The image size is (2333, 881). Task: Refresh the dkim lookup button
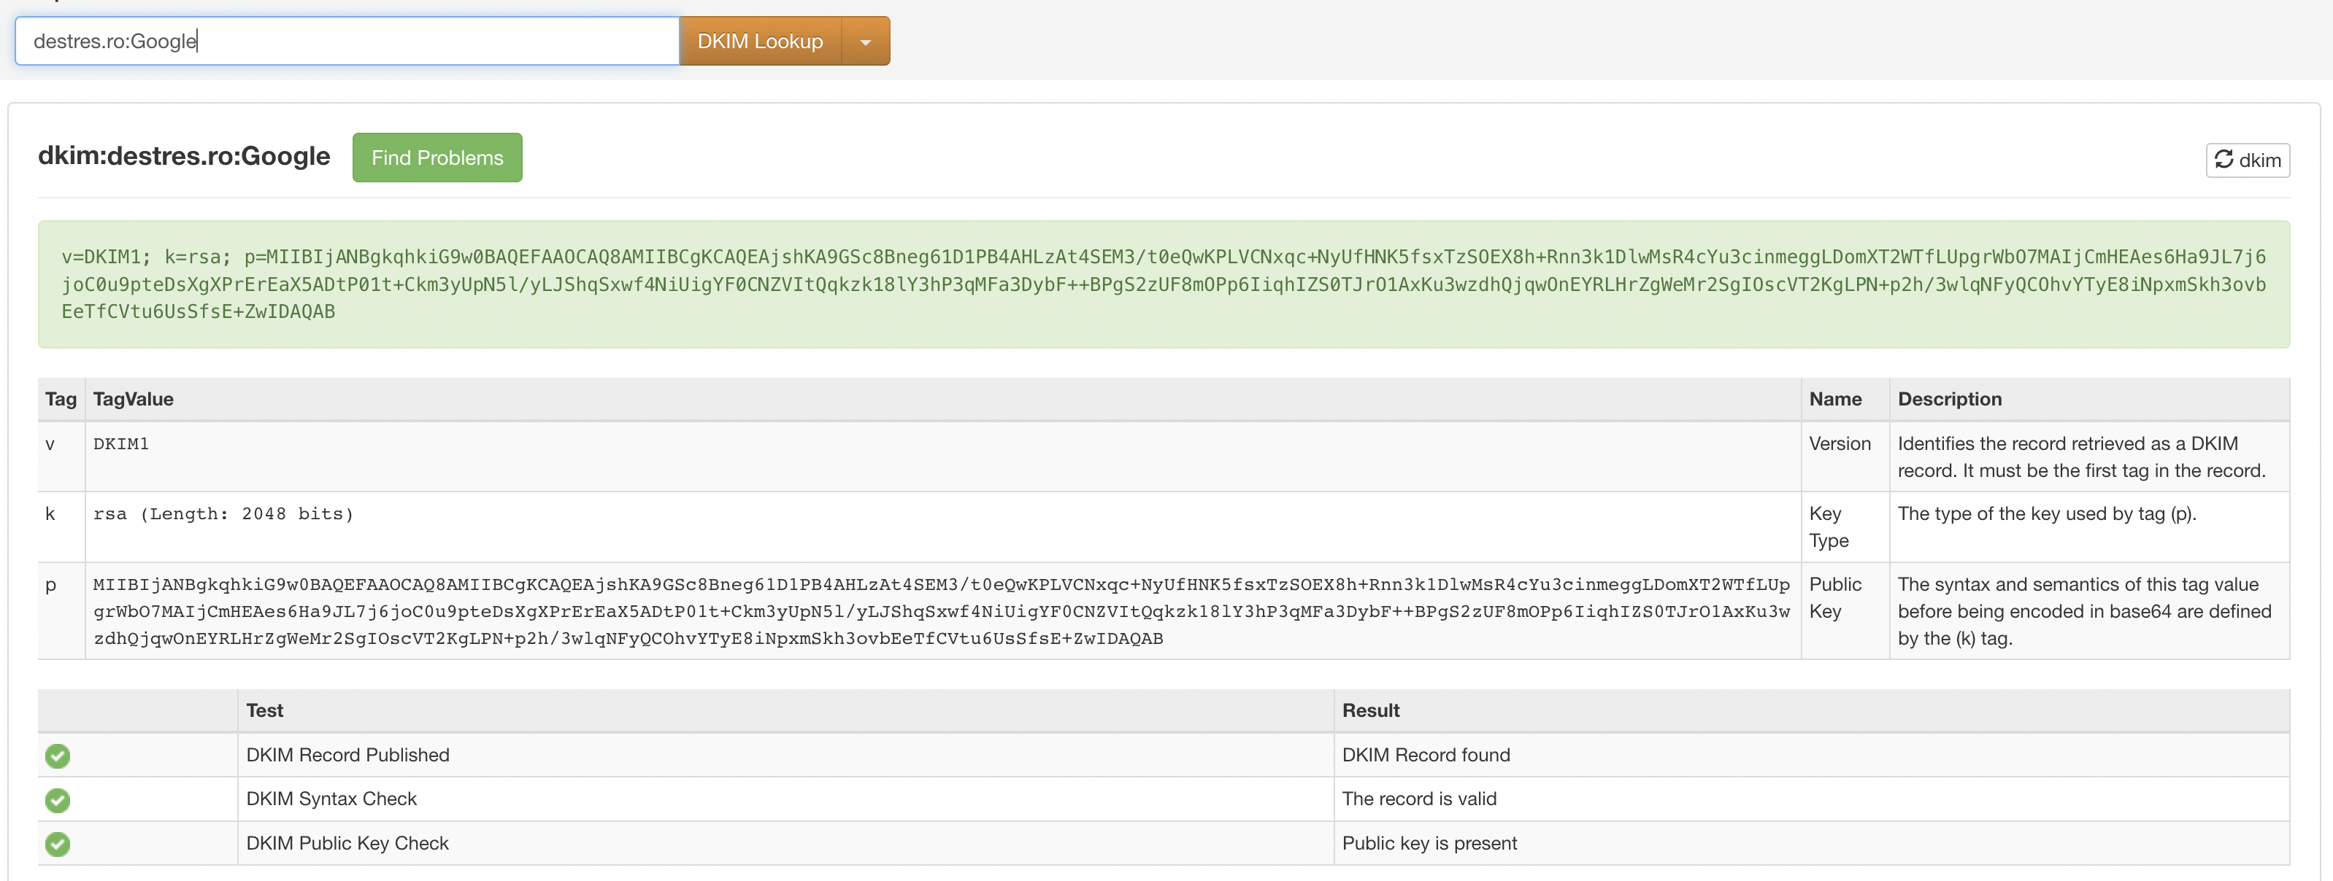tap(2247, 160)
